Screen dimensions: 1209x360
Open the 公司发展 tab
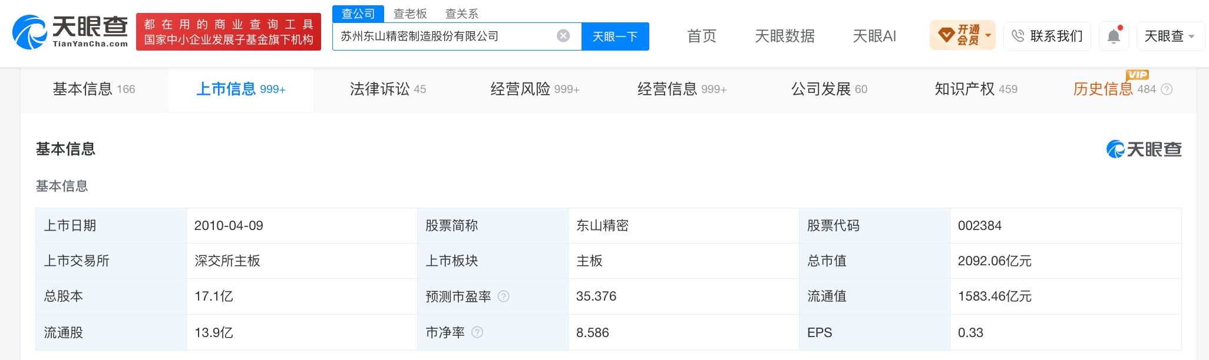[829, 89]
